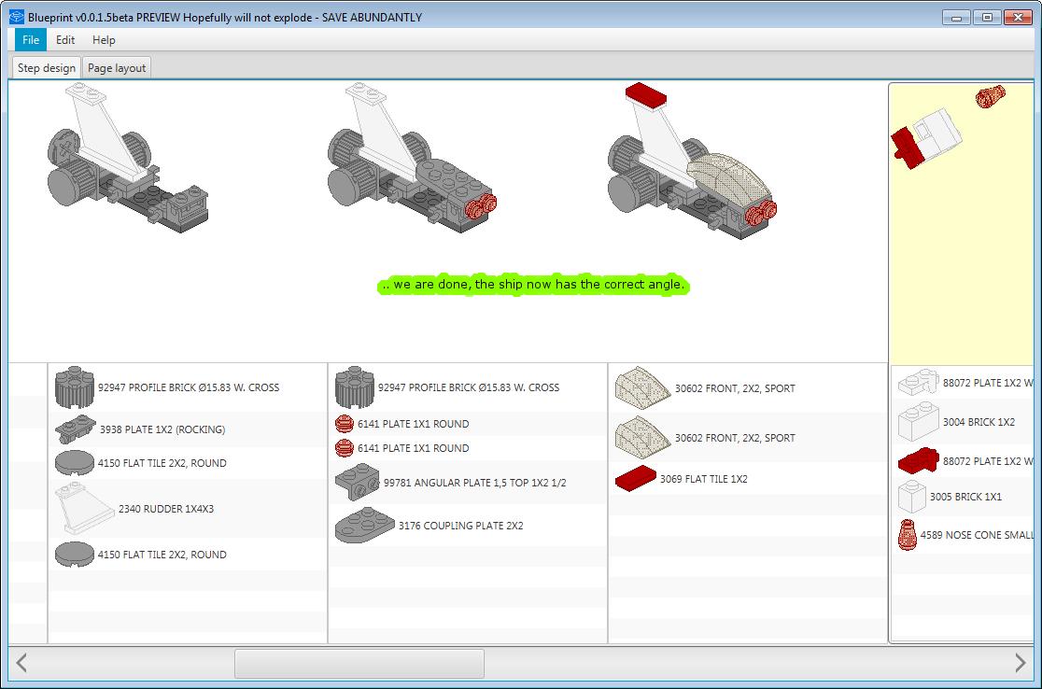Click the horizontal scrollbar thumb
This screenshot has height=689, width=1042.
coord(359,663)
